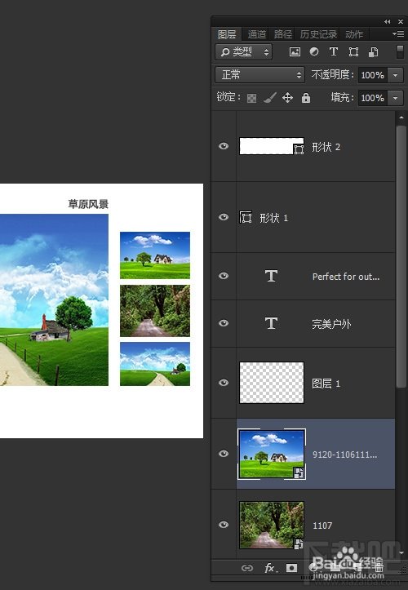Select the 图层 1 layer name
Viewport: 408px width, 590px height.
point(326,384)
